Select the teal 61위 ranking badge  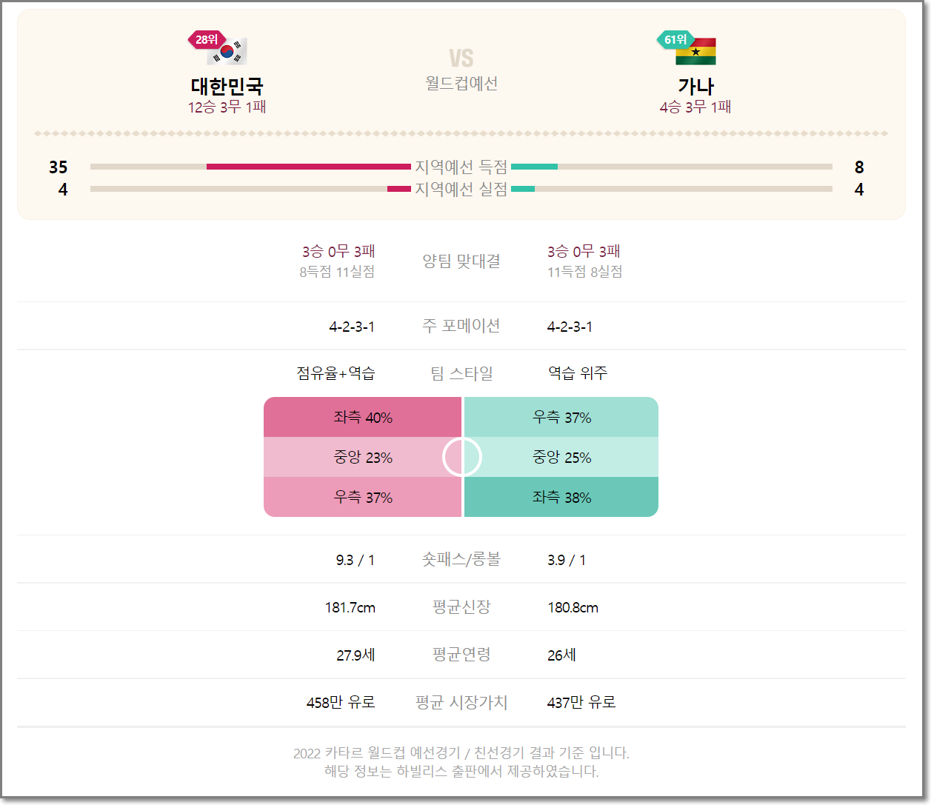[675, 39]
